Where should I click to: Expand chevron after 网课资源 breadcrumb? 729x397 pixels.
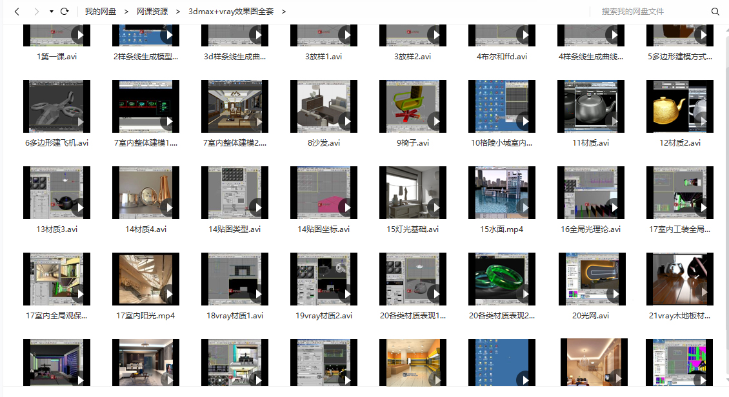coord(177,11)
